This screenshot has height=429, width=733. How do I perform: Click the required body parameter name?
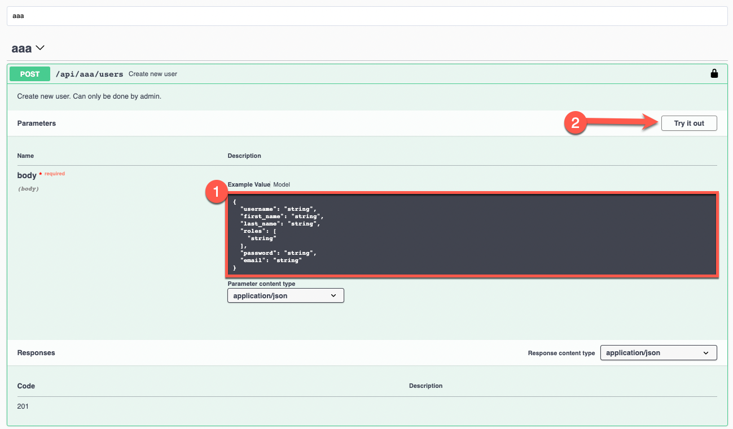coord(27,175)
